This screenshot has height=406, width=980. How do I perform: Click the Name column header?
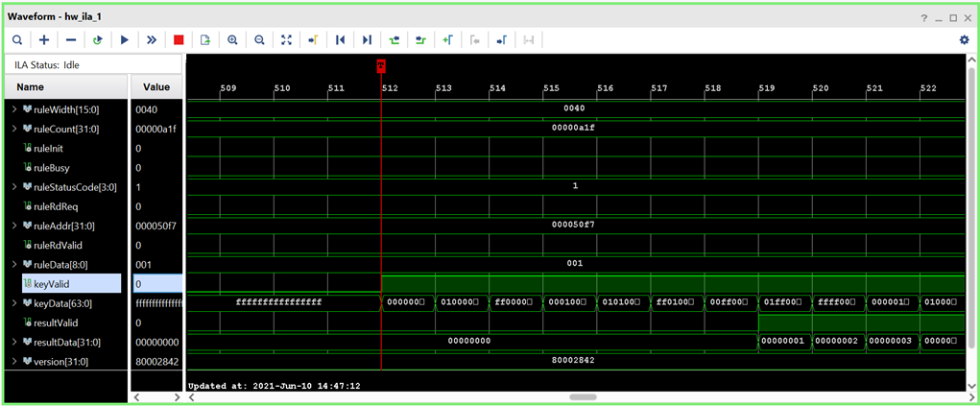65,86
